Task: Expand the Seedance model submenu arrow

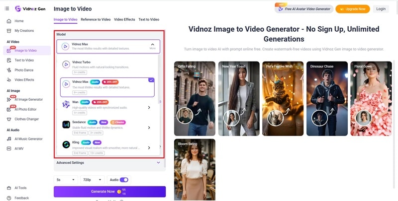Action: pyautogui.click(x=149, y=128)
